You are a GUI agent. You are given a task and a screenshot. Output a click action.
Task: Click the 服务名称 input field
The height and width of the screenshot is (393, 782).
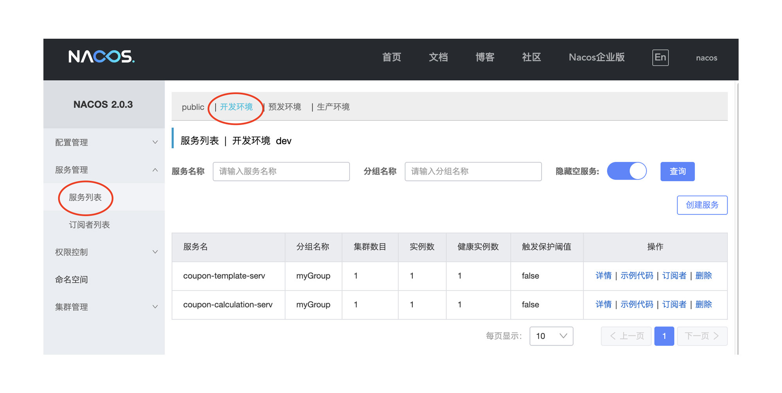tap(281, 171)
